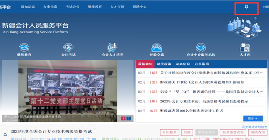This screenshot has width=269, height=140.
Task: Open the 第十二党支部 banner photo
Action: tap(68, 91)
